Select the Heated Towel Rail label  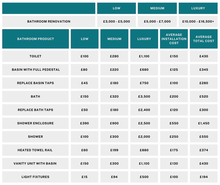point(35,150)
